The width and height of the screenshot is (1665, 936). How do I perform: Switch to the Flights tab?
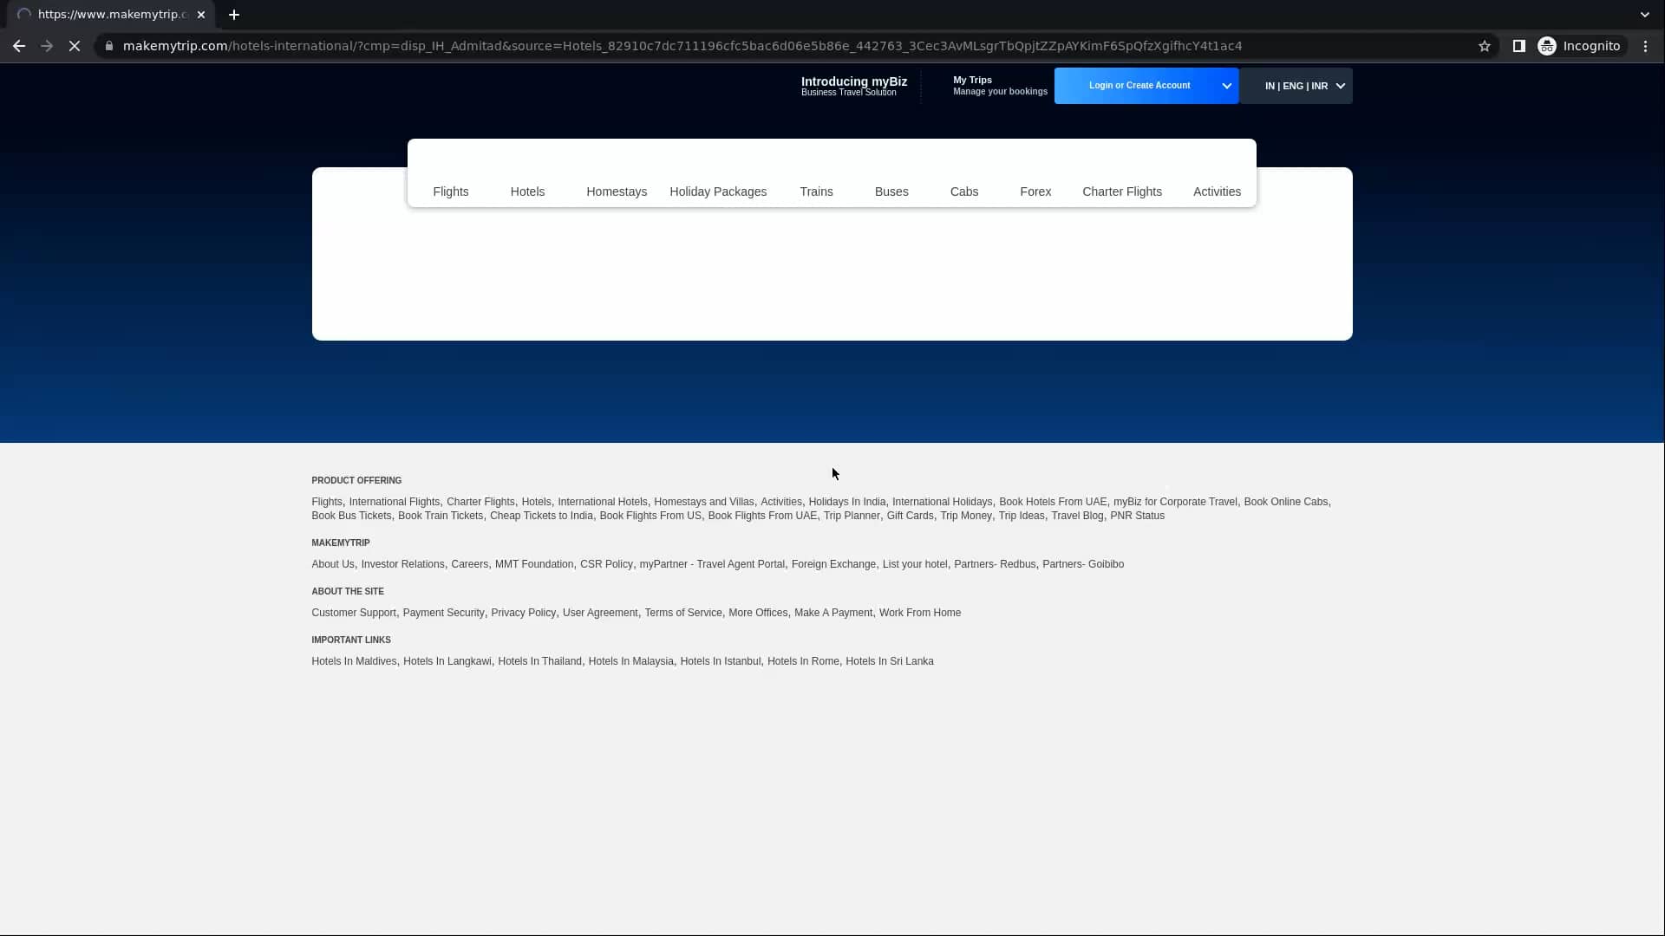(x=450, y=192)
